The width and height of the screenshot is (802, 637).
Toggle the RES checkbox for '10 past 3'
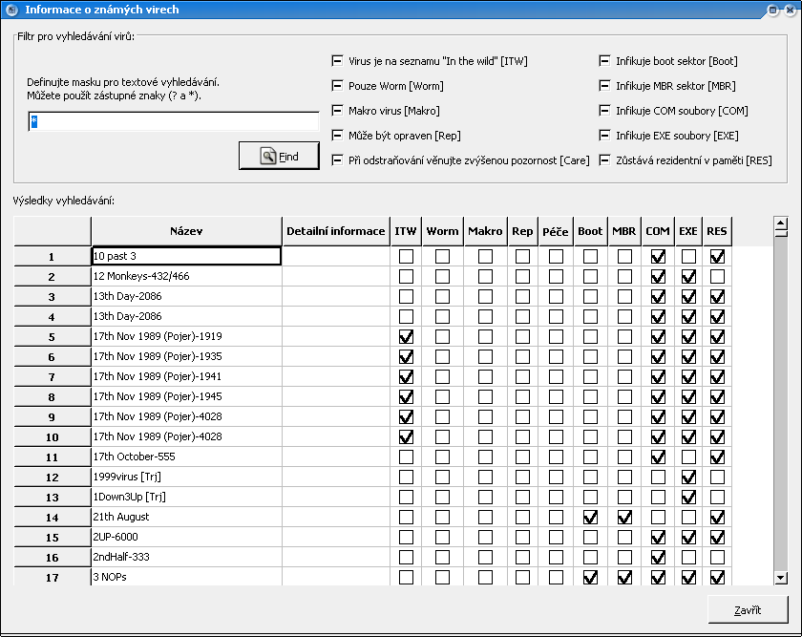click(x=717, y=256)
